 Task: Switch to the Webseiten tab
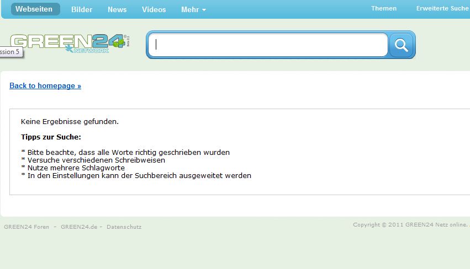click(34, 9)
